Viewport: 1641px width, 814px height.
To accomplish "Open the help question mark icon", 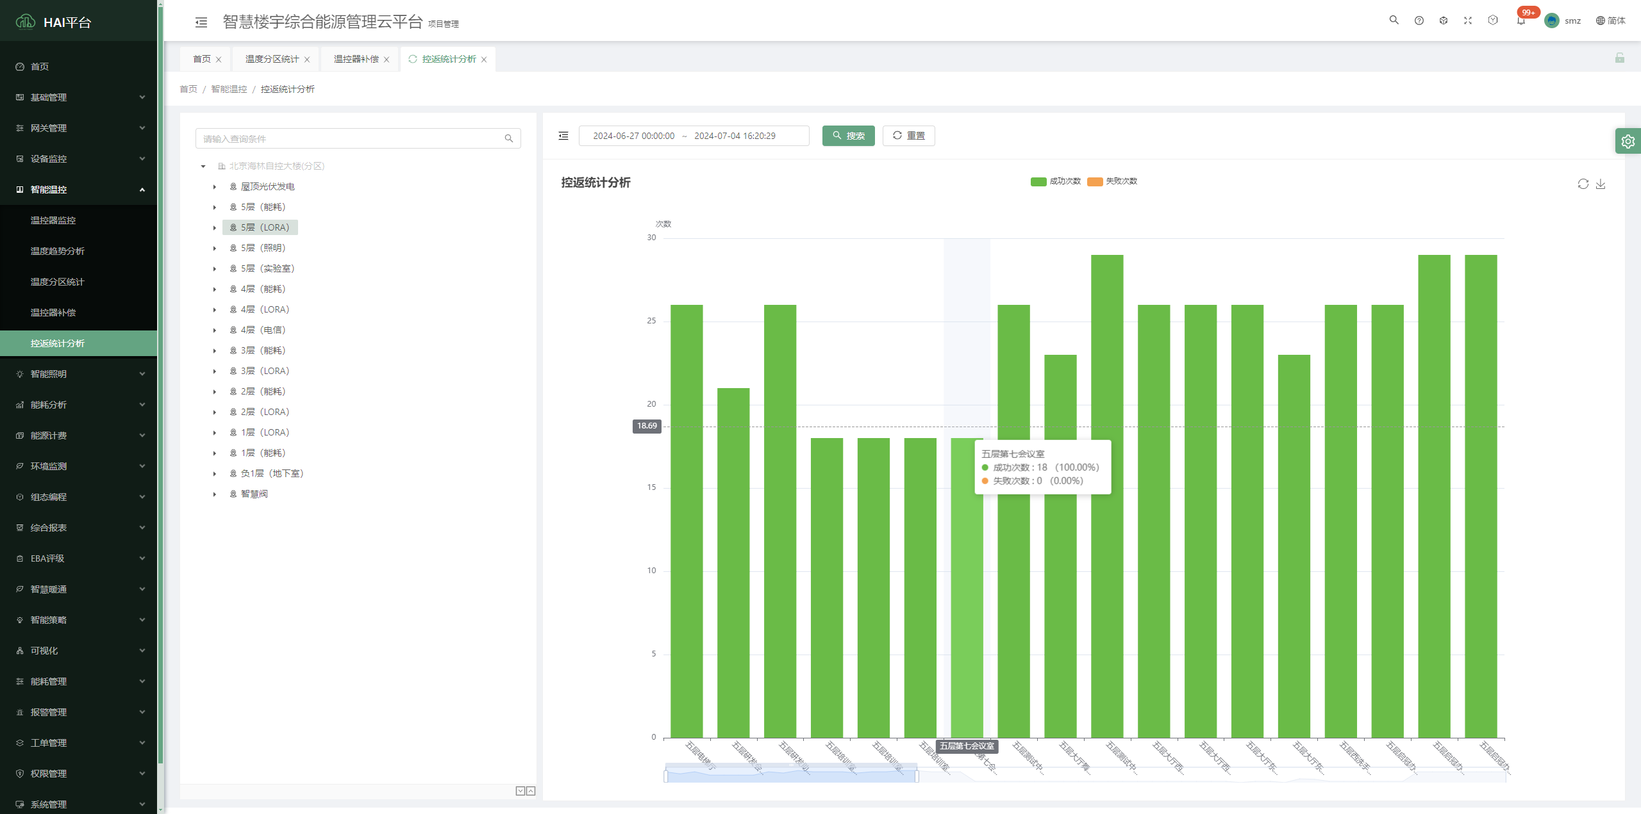I will point(1419,20).
